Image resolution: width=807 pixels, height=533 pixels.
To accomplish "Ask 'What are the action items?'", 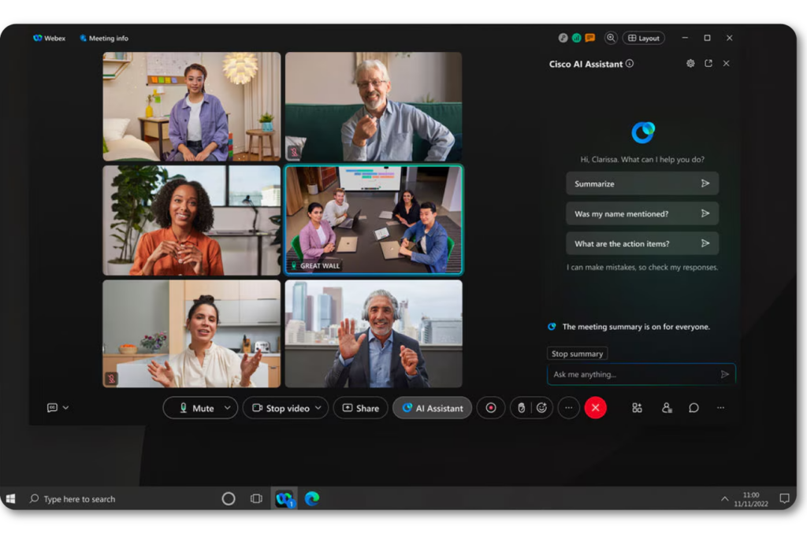I will [642, 243].
